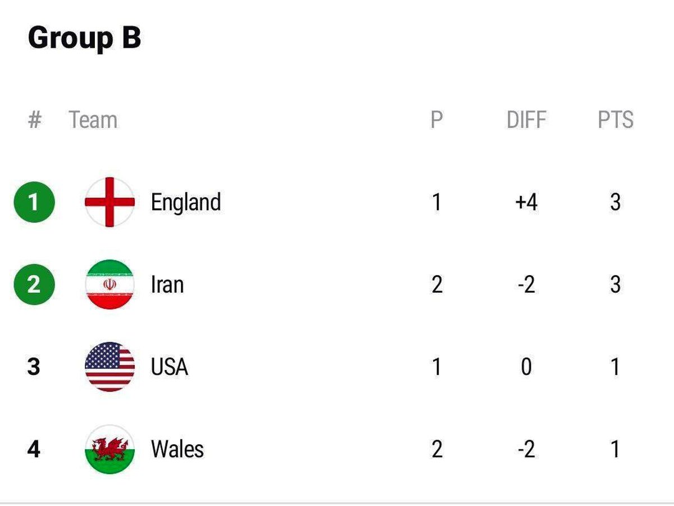
Task: Click rank number 4 for Wales
Action: 34,449
